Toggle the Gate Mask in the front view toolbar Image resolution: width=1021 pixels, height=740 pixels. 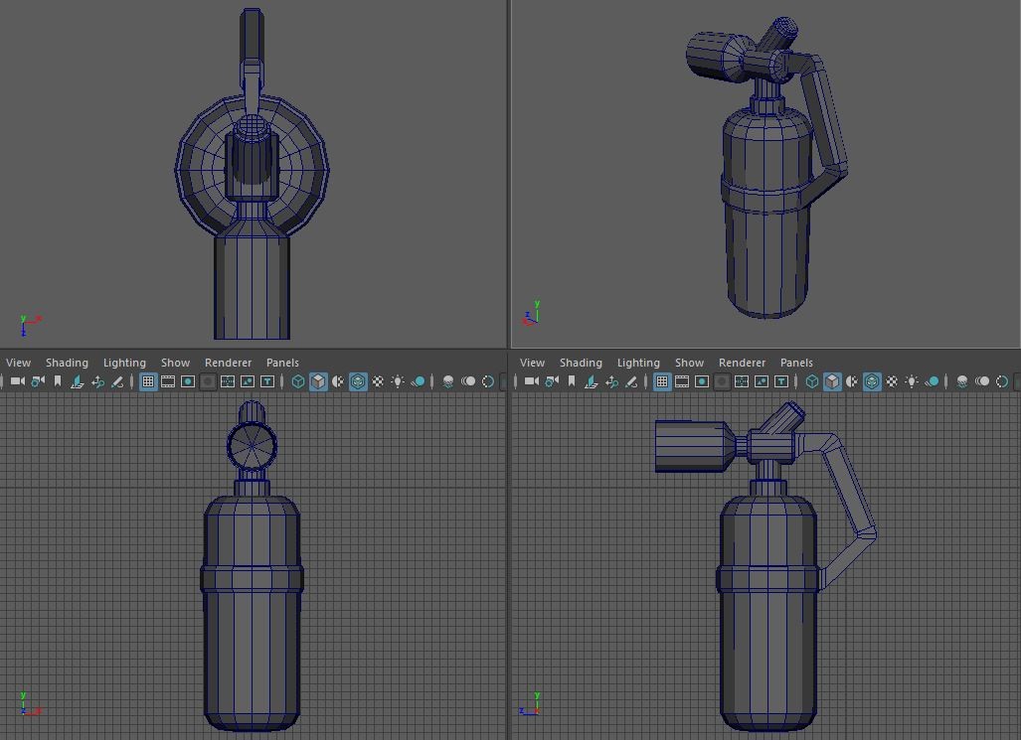208,381
